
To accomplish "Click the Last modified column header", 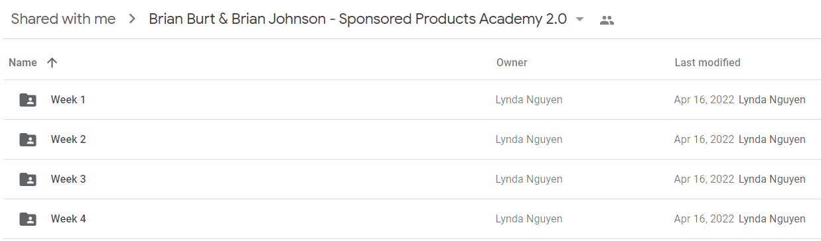I will 708,63.
